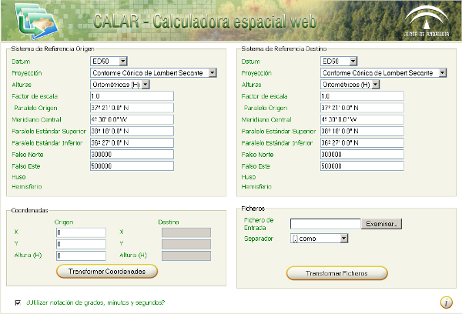
Task: Click the Destino Altura (H) output field
Action: pyautogui.click(x=186, y=256)
